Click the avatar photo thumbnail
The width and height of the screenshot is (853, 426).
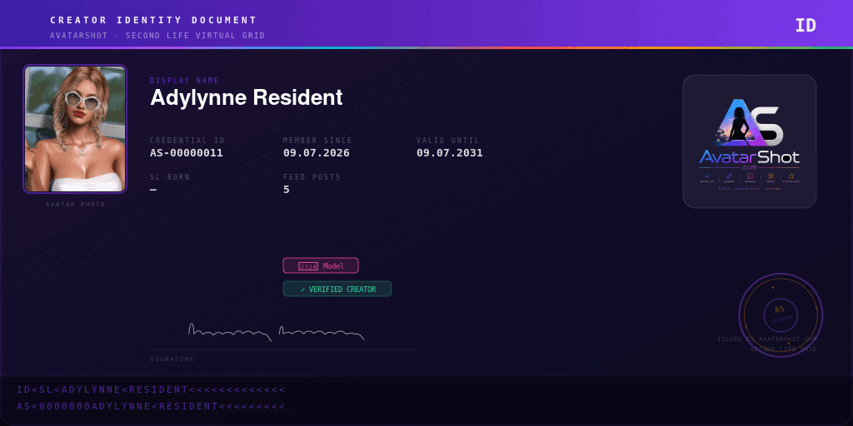74,129
